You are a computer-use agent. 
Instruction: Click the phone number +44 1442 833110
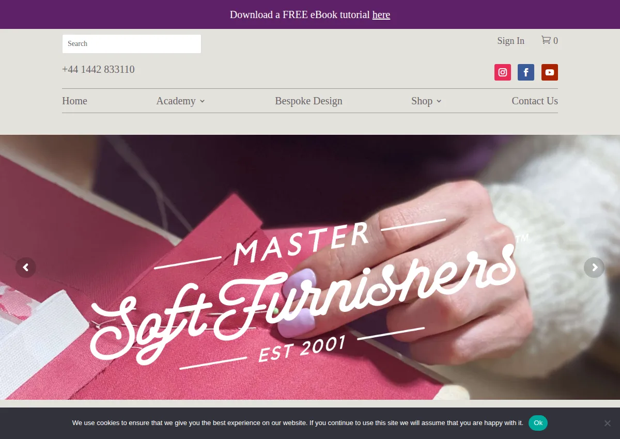pos(98,69)
